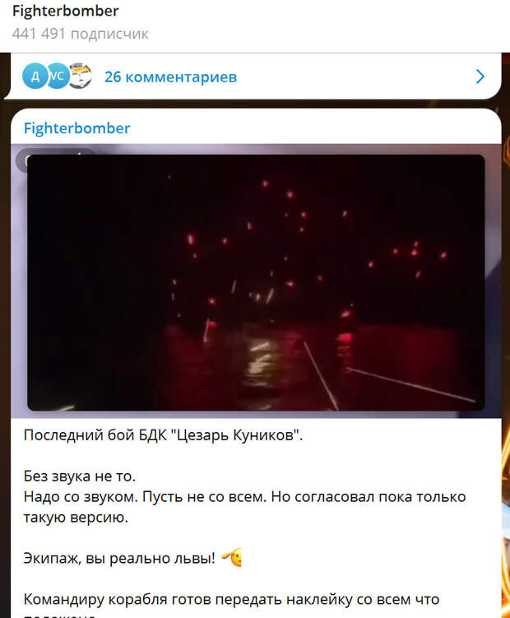Open the 26 комментариев comments link
Viewport: 510px width, 618px height.
[170, 77]
